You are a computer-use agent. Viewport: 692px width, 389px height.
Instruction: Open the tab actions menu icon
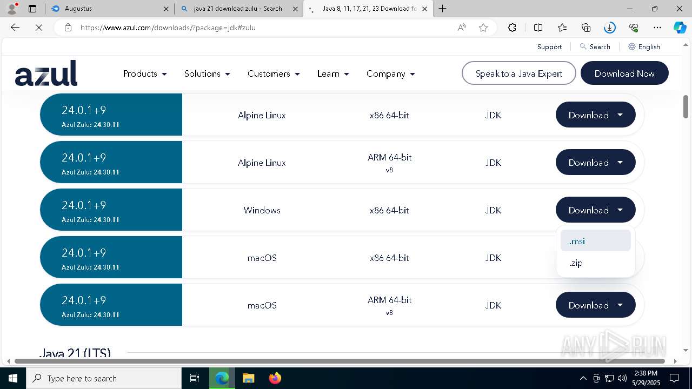tap(32, 9)
